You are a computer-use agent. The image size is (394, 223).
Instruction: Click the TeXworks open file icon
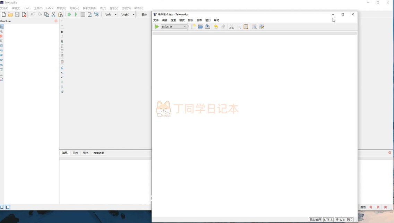[200, 27]
